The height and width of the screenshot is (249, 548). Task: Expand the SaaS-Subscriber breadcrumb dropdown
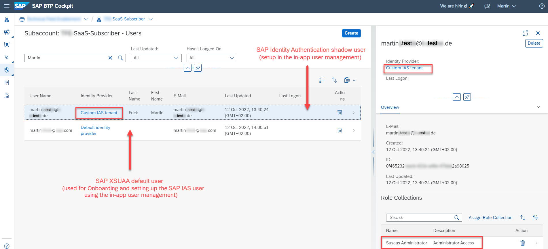151,19
